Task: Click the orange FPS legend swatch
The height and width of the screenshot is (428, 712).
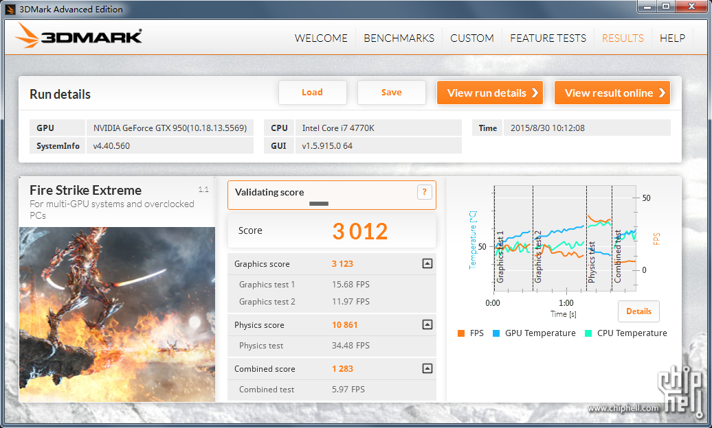Action: click(461, 333)
